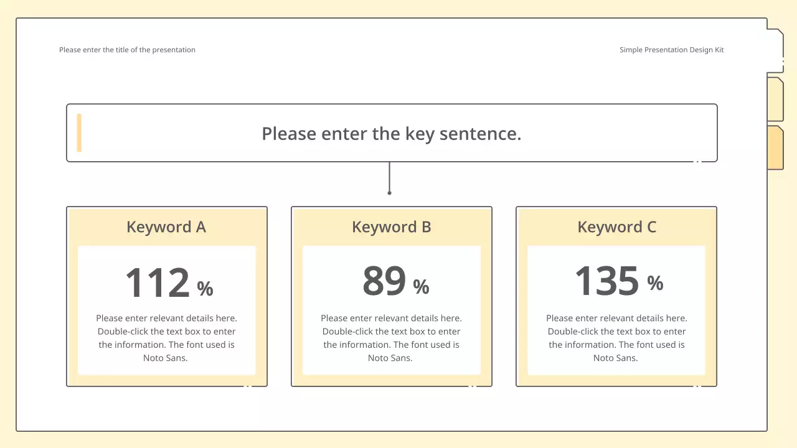
Task: Click the top white folder tab
Action: pyautogui.click(x=775, y=50)
